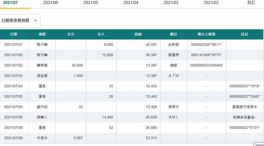Select the note 000000622**0131*
This screenshot has height=146, width=264.
245,128
